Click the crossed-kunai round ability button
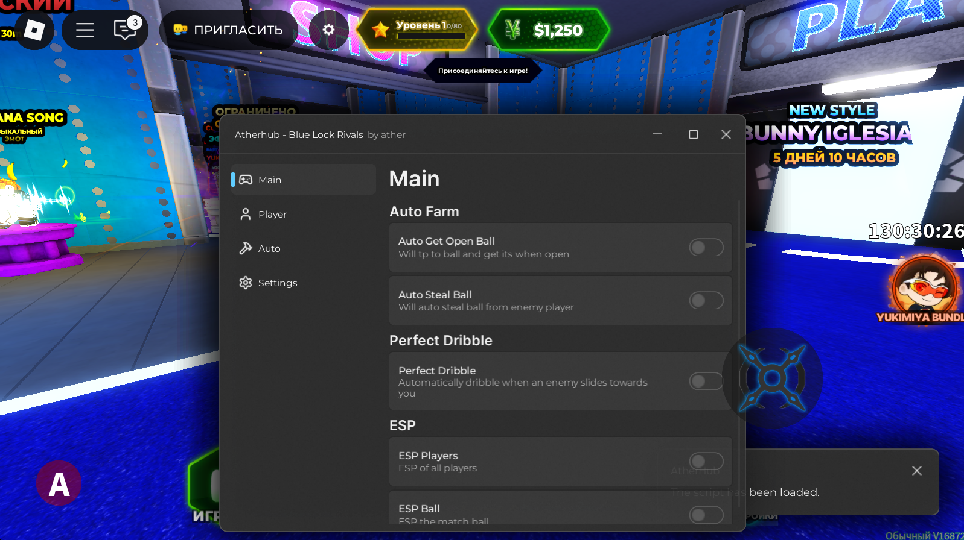The width and height of the screenshot is (964, 540). [x=773, y=378]
